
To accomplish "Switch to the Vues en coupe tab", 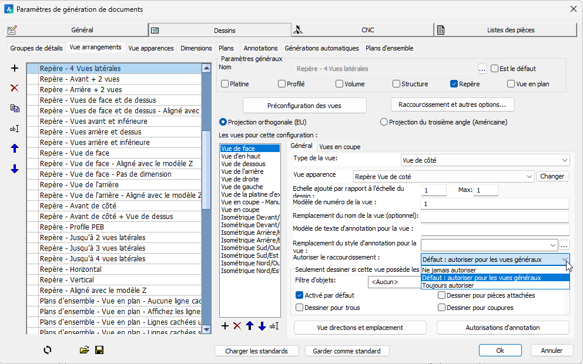I will click(340, 146).
